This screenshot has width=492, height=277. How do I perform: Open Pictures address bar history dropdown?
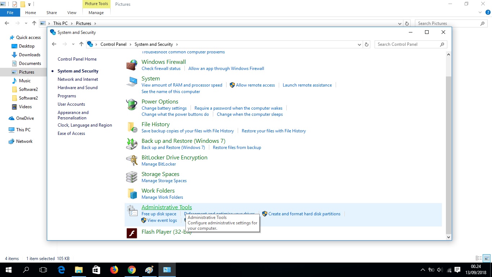pos(400,23)
